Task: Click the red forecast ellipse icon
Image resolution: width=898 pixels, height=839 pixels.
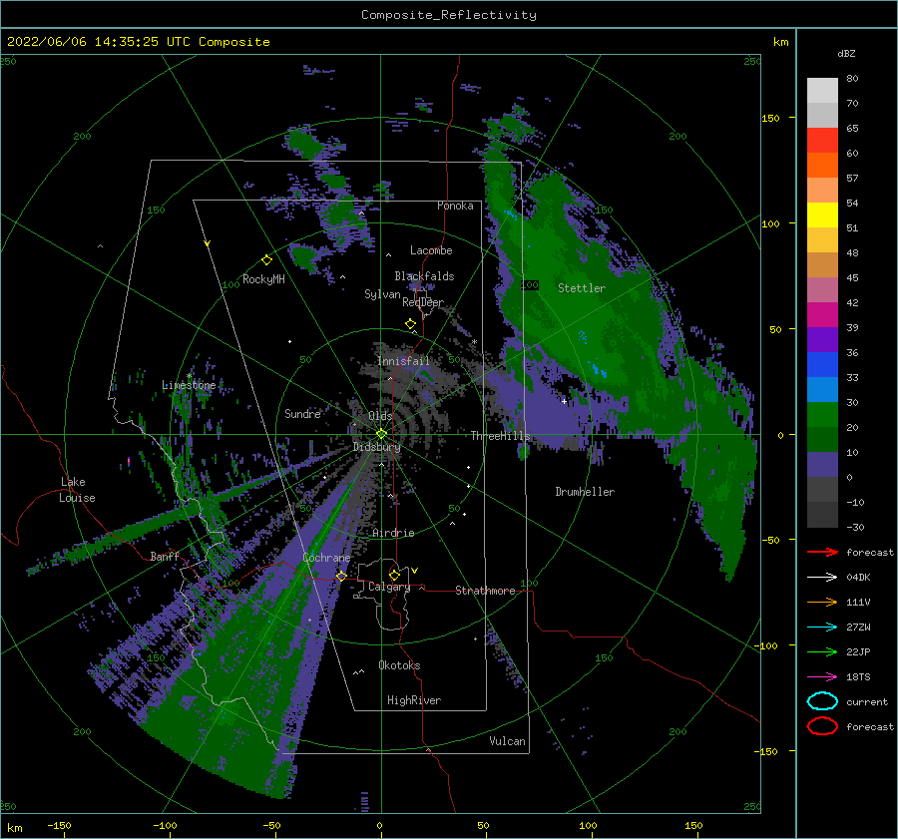Action: pos(822,726)
